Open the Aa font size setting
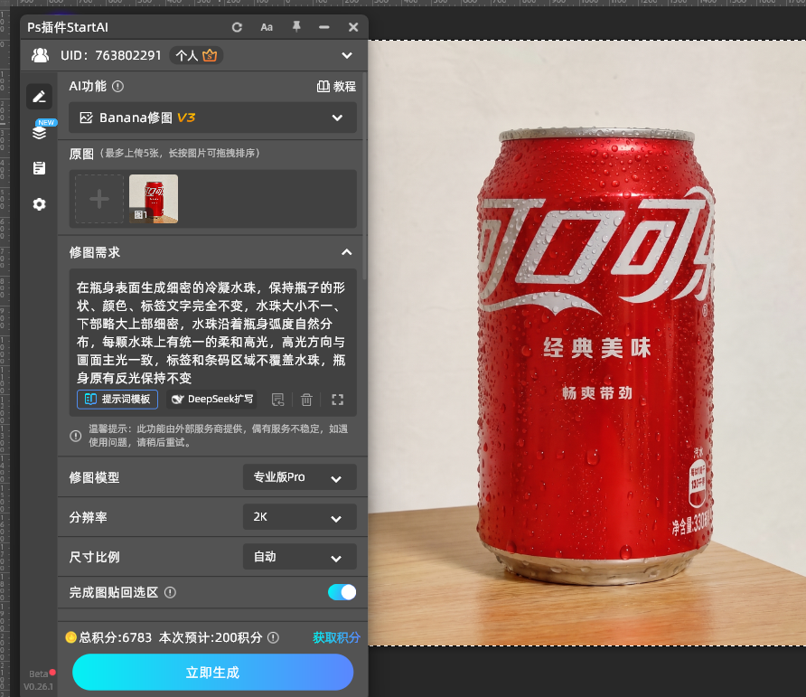 267,27
